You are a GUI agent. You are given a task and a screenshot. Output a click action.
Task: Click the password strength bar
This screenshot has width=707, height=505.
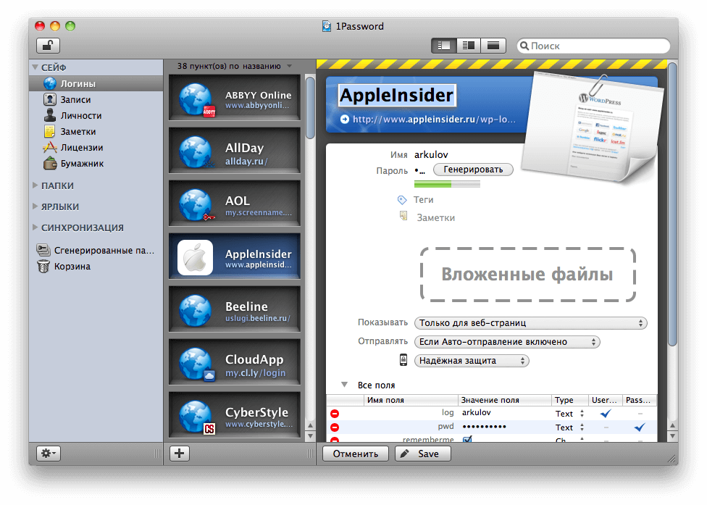(447, 184)
